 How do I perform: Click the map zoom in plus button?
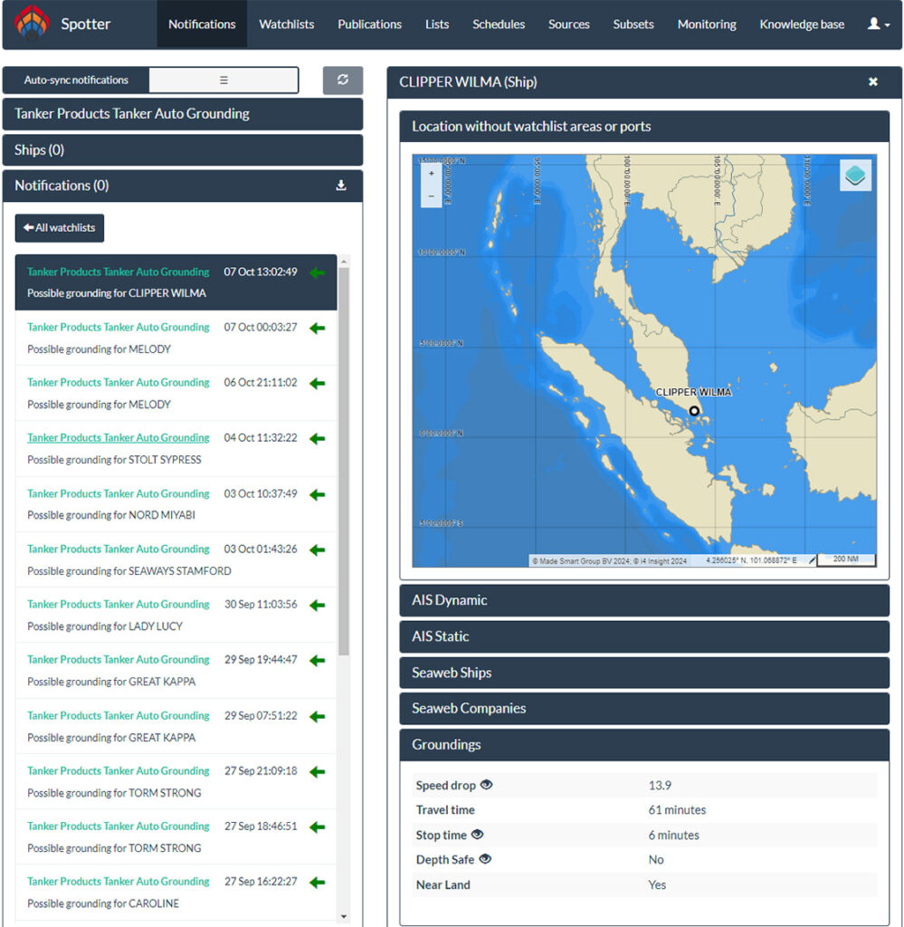(431, 173)
